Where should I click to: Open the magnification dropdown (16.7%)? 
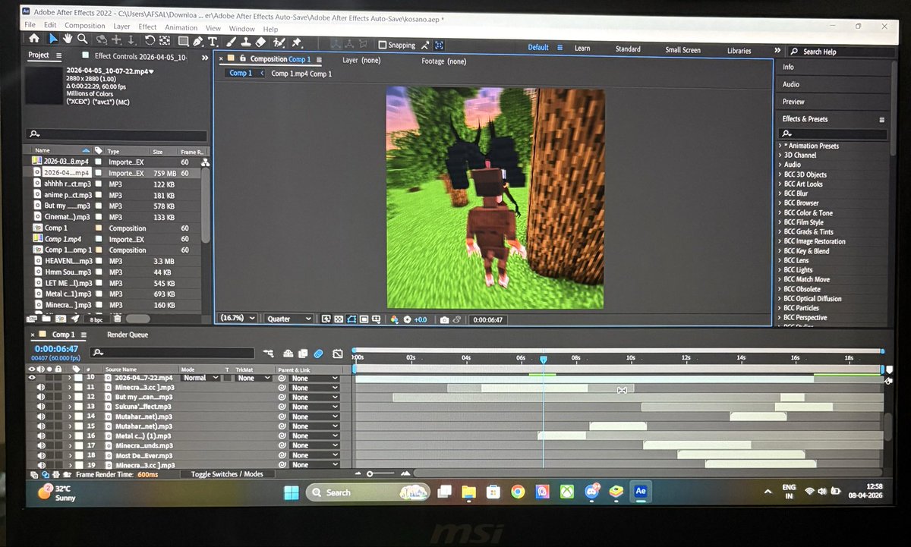pyautogui.click(x=237, y=319)
